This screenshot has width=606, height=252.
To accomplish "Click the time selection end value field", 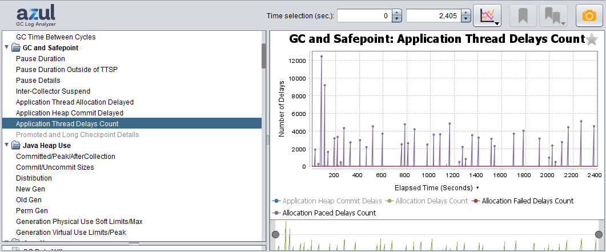I will 432,16.
